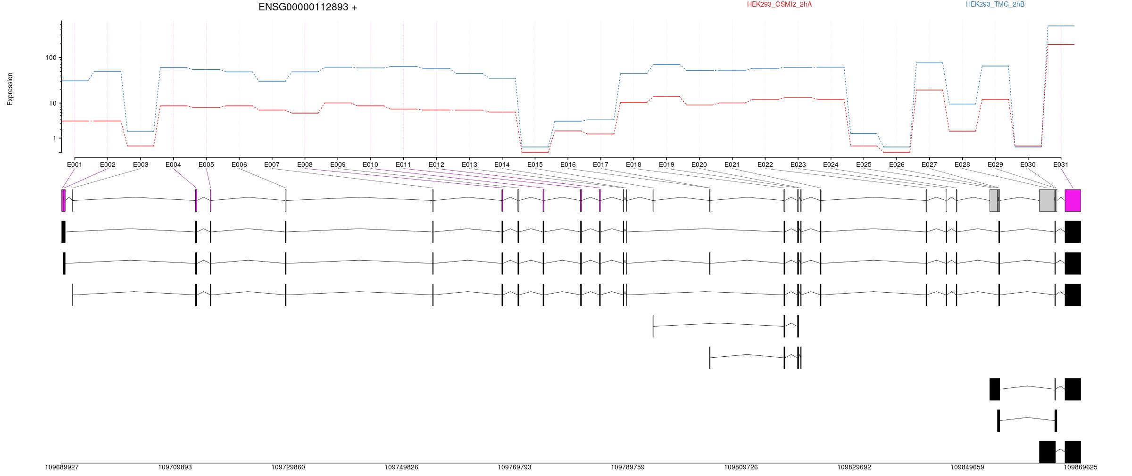The height and width of the screenshot is (476, 1132).
Task: Click y-axis tick value 100
Action: (50, 58)
